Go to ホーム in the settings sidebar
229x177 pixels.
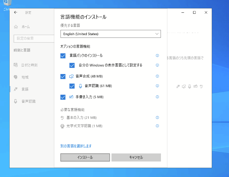point(25,27)
